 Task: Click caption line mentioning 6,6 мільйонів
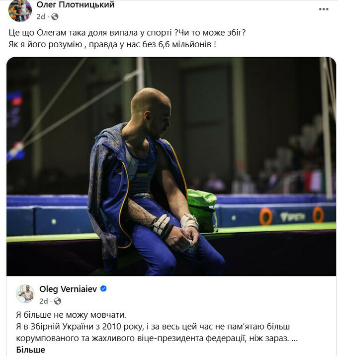112,44
